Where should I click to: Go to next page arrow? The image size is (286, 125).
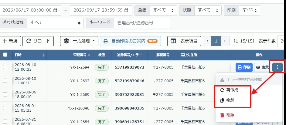coord(225,41)
